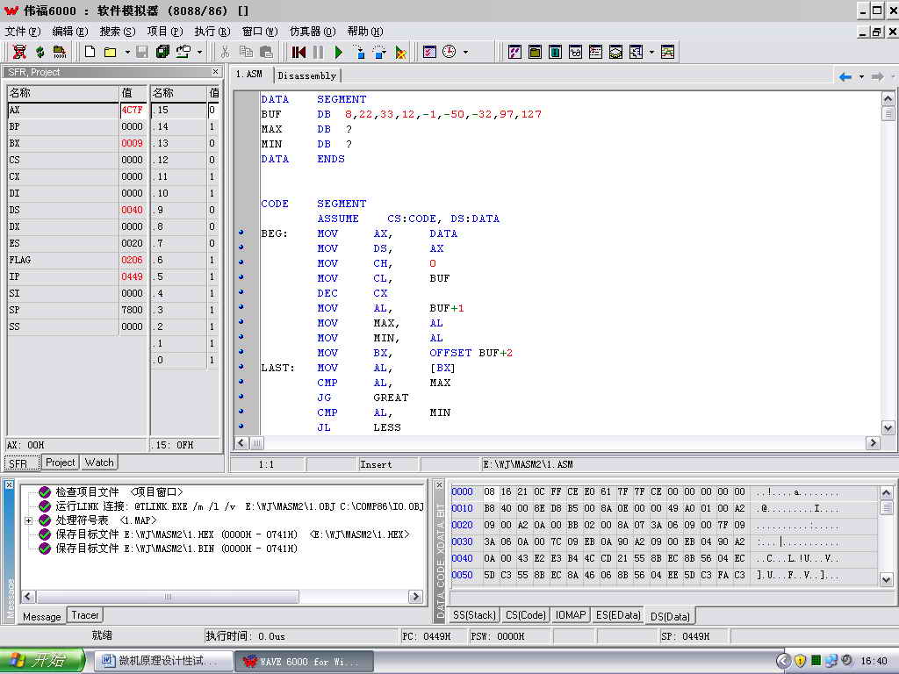Open the 文件(F) menu
The width and height of the screenshot is (899, 674).
[22, 32]
